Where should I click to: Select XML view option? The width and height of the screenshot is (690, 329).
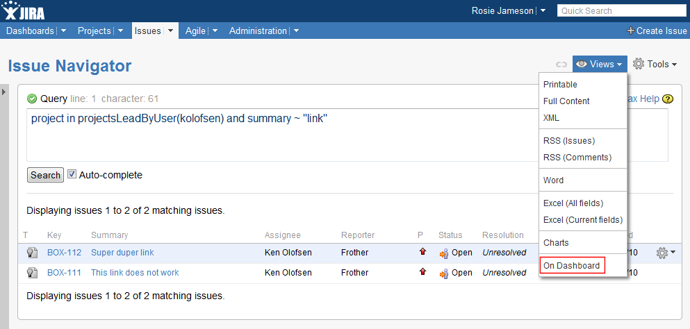click(552, 118)
